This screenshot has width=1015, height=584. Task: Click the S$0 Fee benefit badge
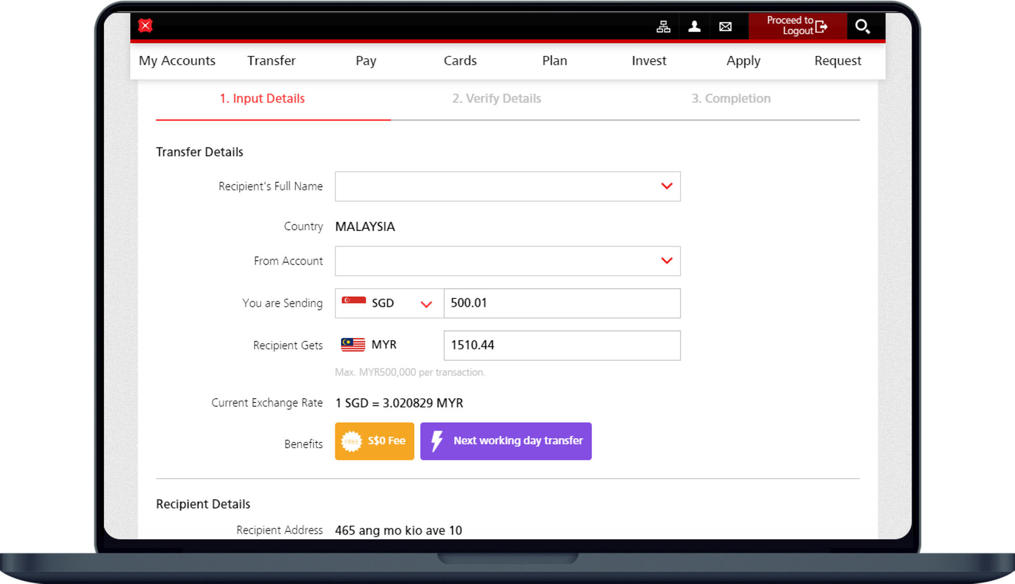pyautogui.click(x=374, y=441)
